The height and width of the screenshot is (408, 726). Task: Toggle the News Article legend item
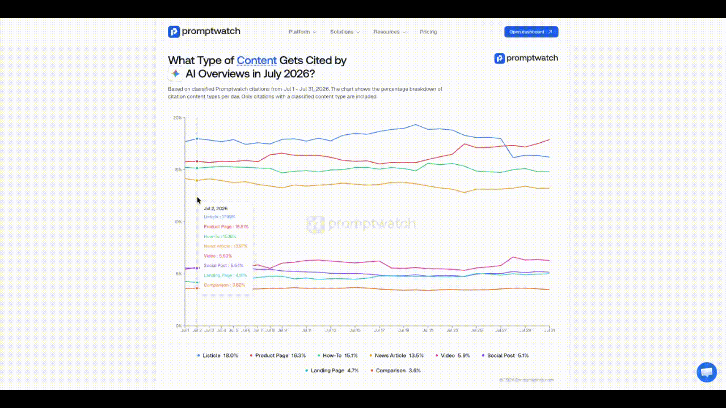[397, 355]
